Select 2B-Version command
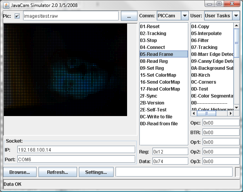The width and height of the screenshot is (243, 192). click(164, 103)
